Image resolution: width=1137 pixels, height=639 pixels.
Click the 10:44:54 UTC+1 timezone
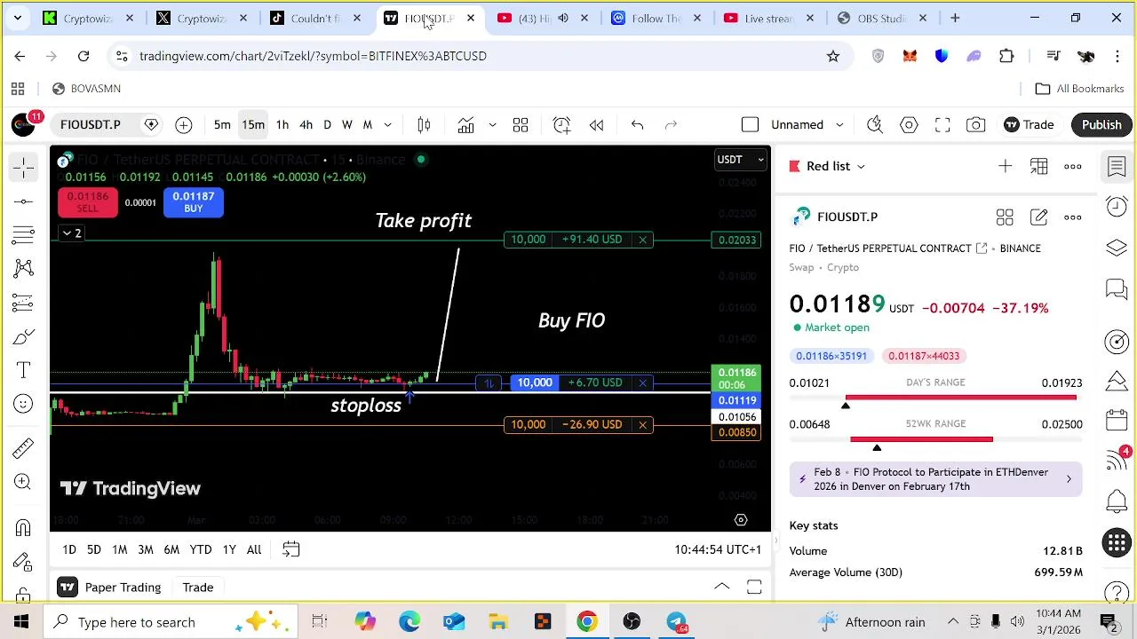click(x=718, y=550)
